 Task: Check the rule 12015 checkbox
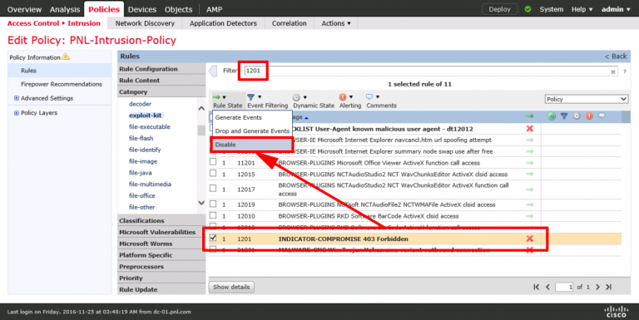(213, 173)
